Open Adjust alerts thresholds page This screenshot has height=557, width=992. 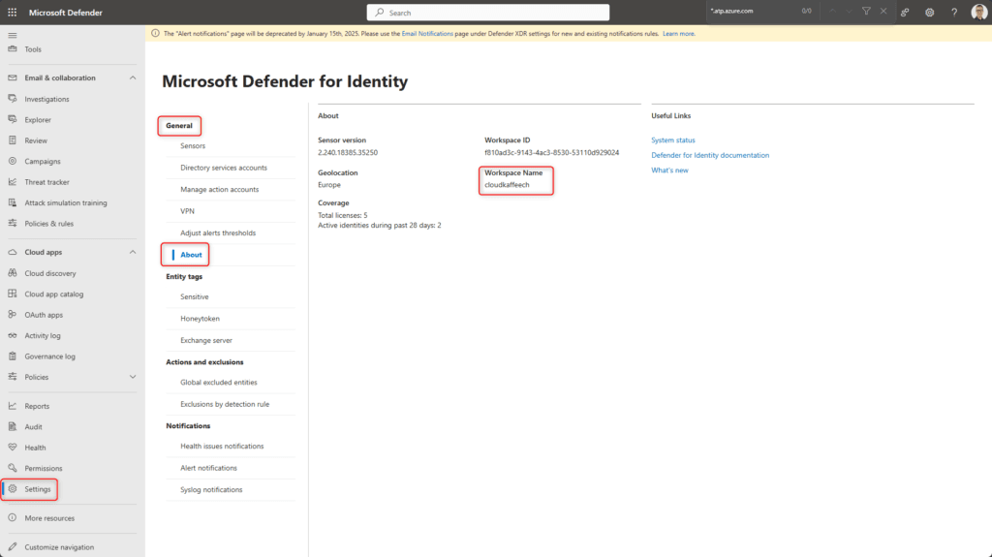(218, 232)
